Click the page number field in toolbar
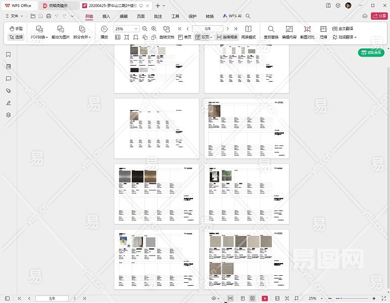 pos(208,29)
